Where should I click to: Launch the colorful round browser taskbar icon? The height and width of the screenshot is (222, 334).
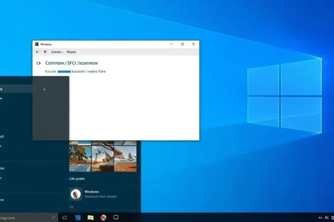click(104, 218)
